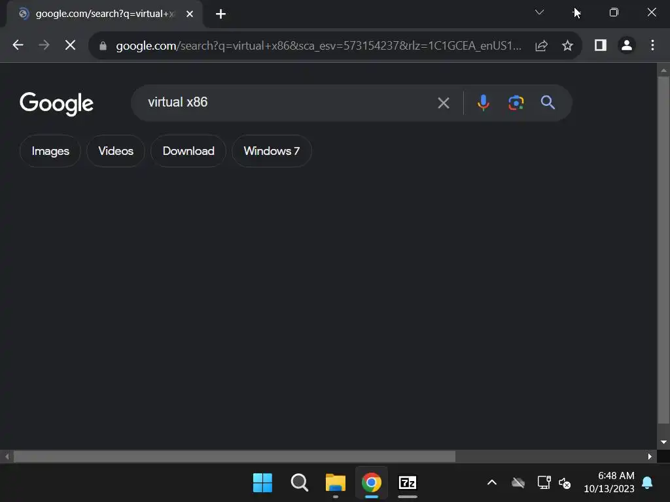
Task: Go back to the previous page
Action: 18,45
